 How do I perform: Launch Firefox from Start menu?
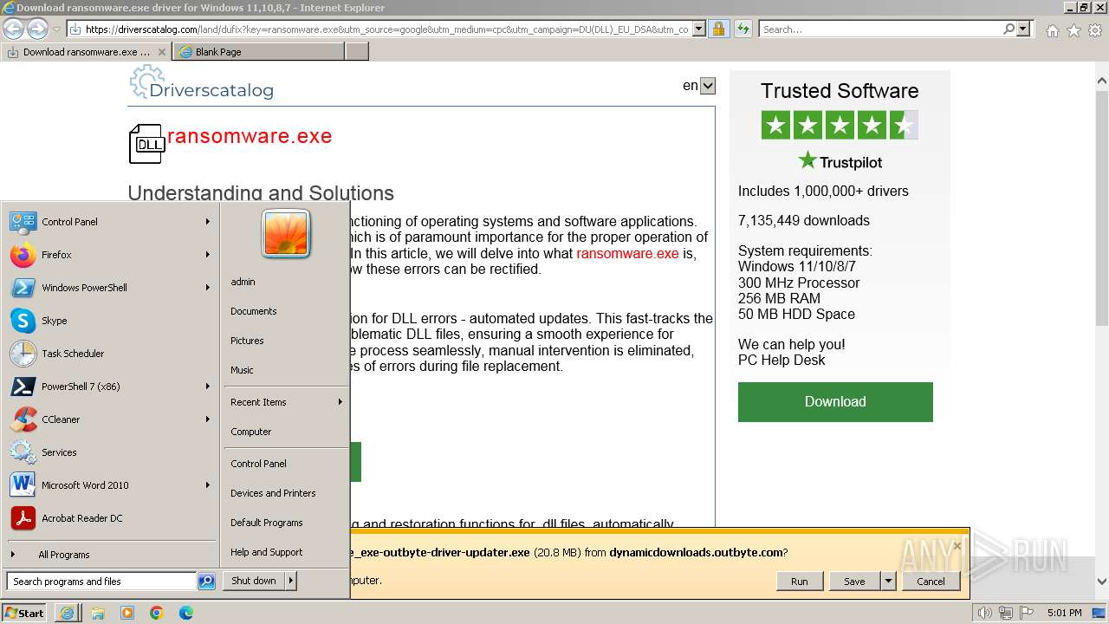[x=23, y=255]
